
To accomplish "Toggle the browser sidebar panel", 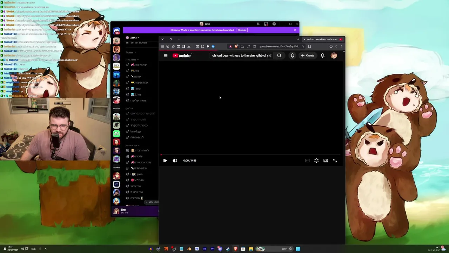I will click(183, 46).
